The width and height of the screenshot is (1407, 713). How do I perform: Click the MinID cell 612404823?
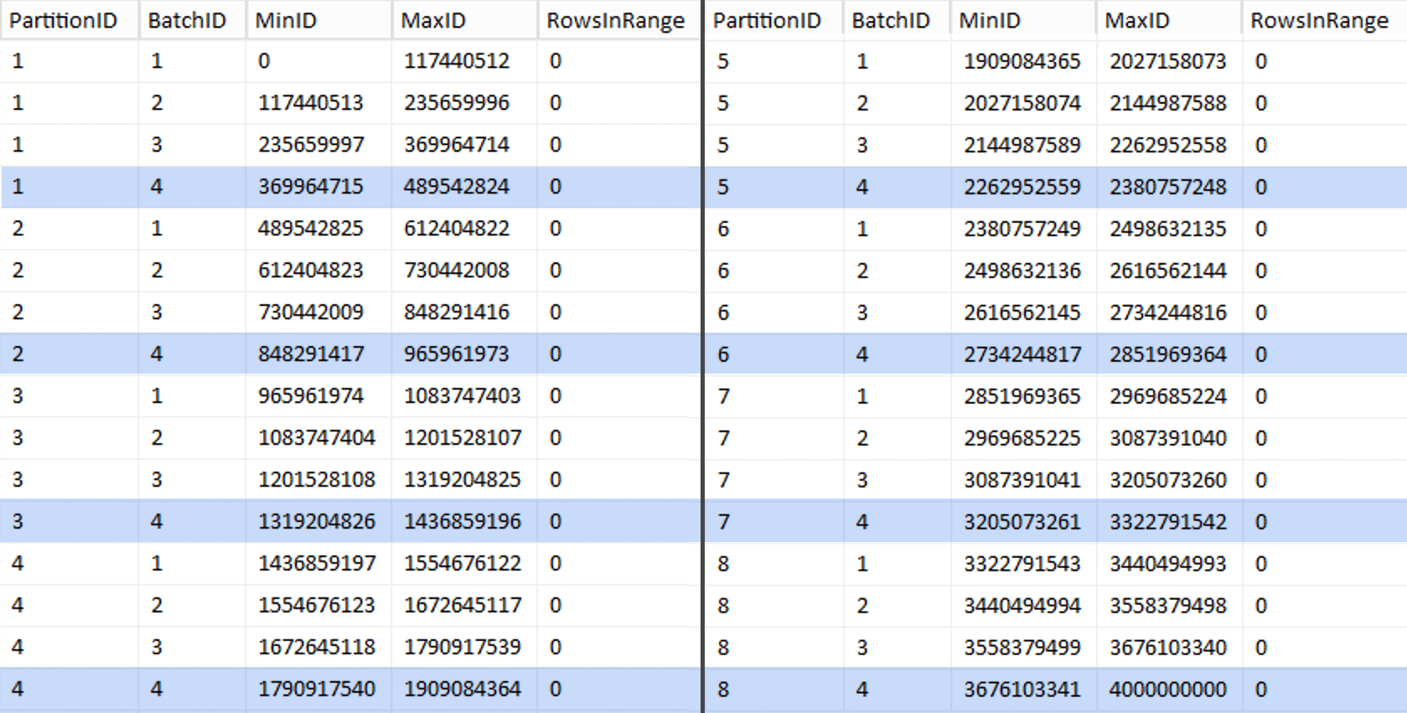point(318,271)
